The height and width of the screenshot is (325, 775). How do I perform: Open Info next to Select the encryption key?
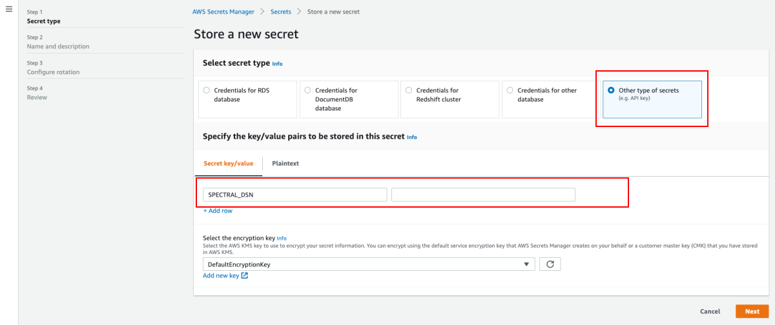[x=282, y=238]
